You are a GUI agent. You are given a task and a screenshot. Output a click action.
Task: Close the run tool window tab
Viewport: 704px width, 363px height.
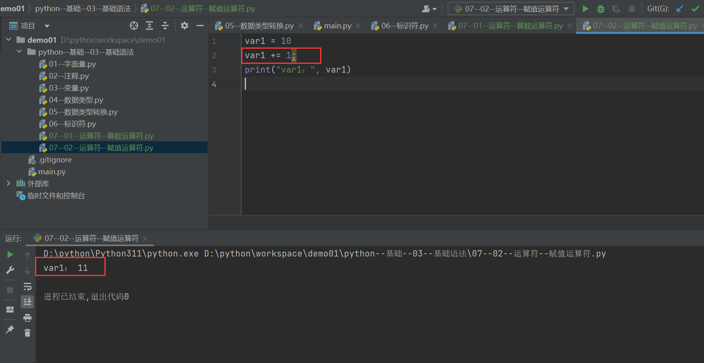145,239
